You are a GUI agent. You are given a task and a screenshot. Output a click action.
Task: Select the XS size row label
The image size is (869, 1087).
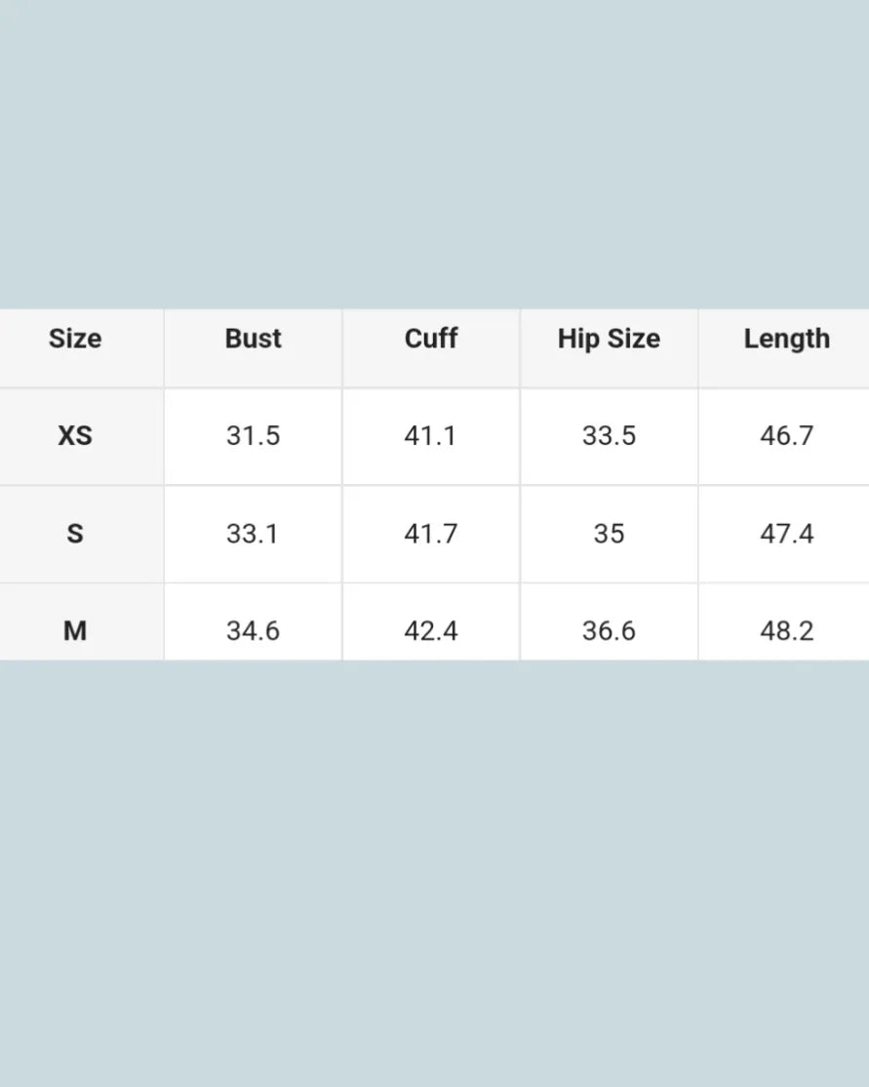click(x=75, y=435)
